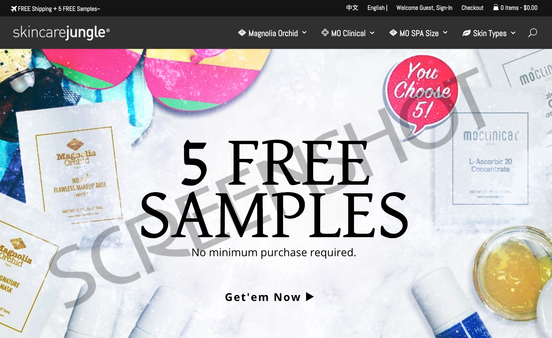Click the Get'em Now button
The image size is (552, 338).
coord(269,297)
